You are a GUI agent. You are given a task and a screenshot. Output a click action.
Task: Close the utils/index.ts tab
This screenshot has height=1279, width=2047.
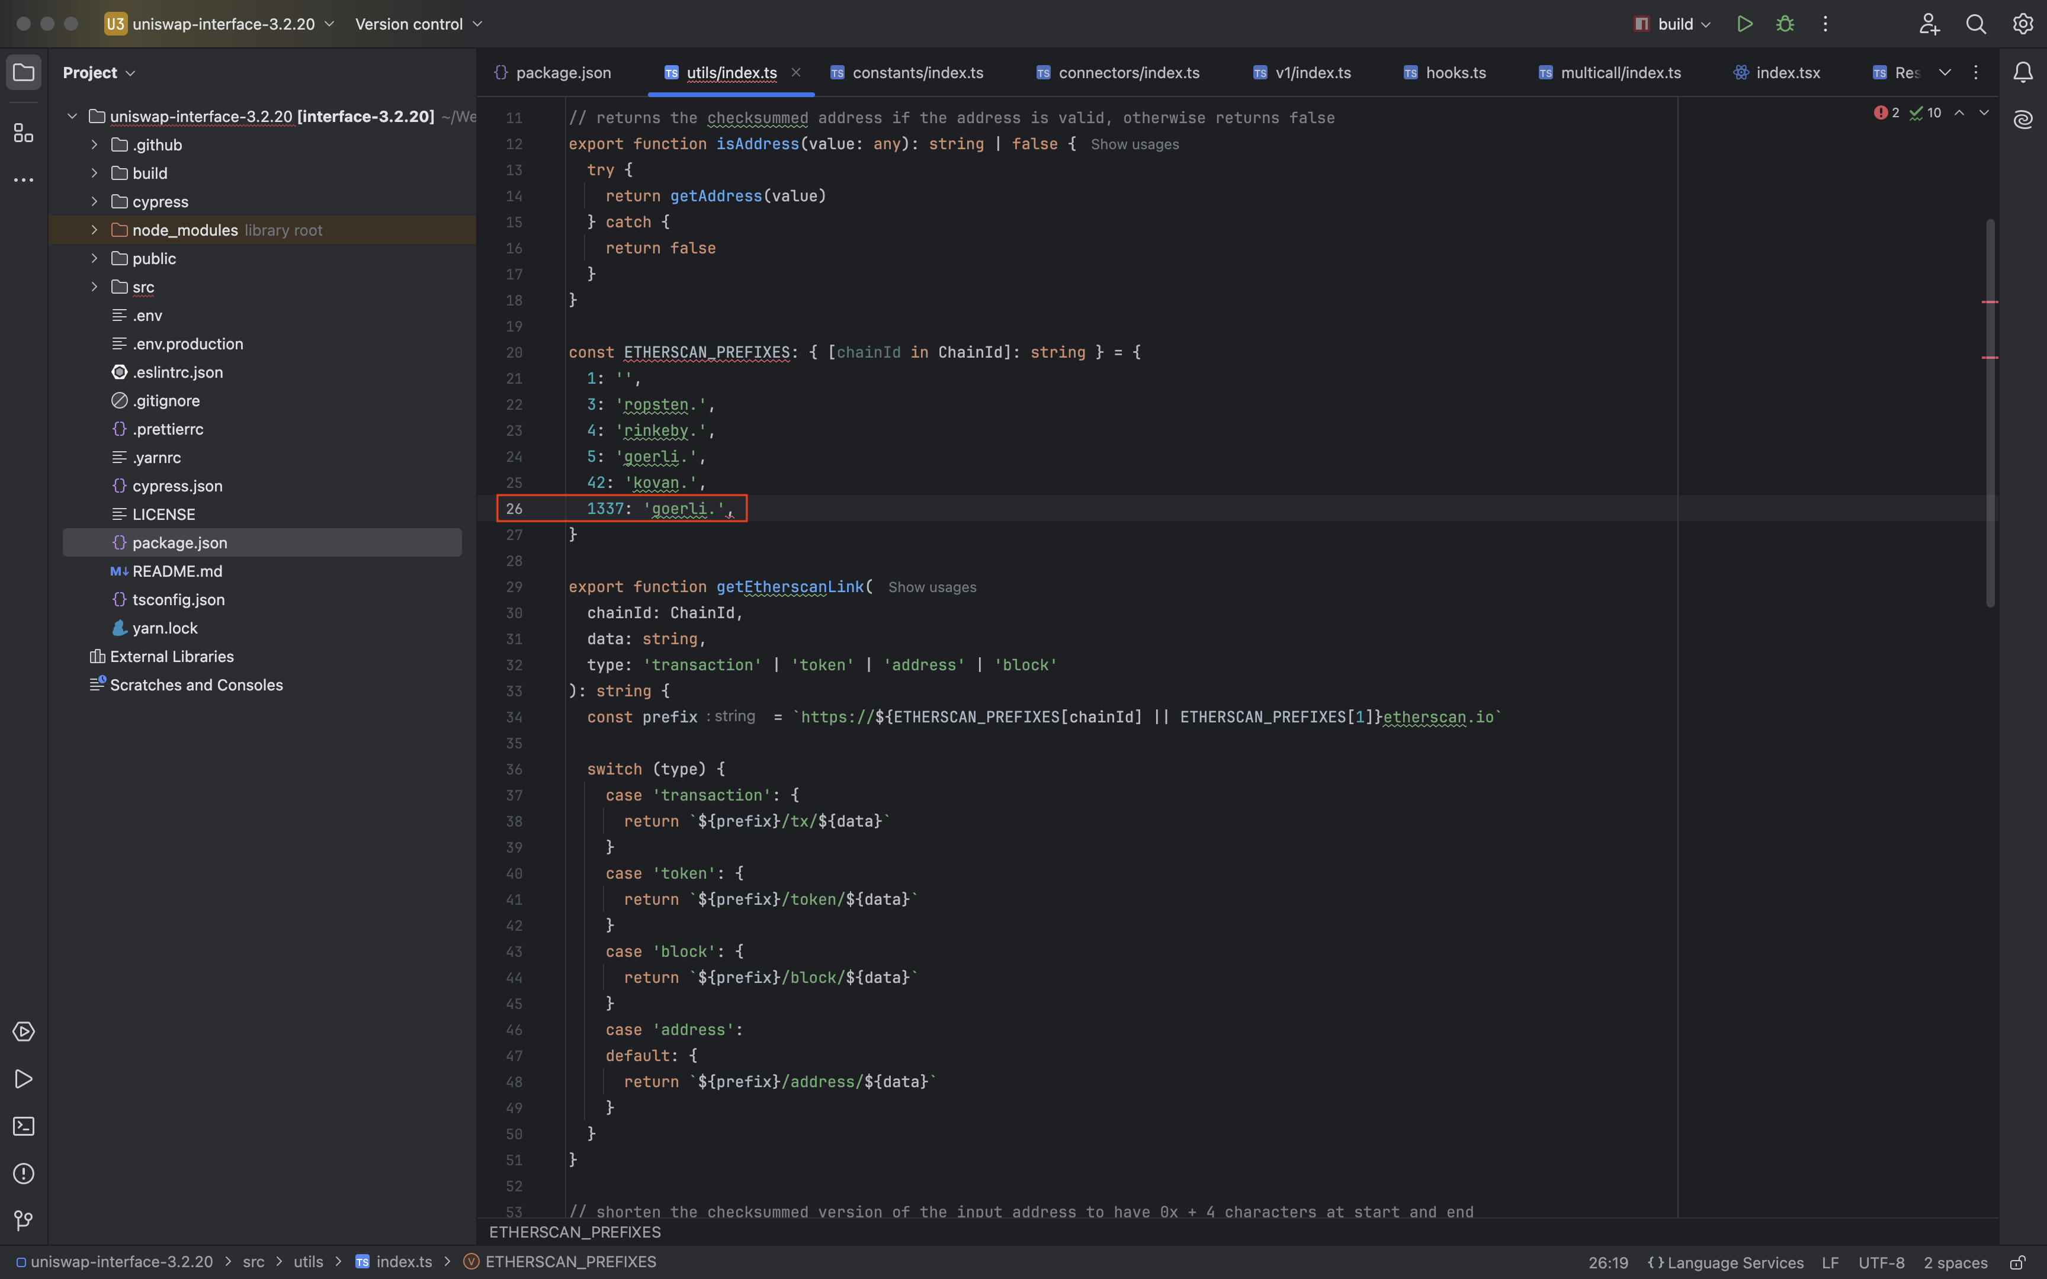[796, 73]
